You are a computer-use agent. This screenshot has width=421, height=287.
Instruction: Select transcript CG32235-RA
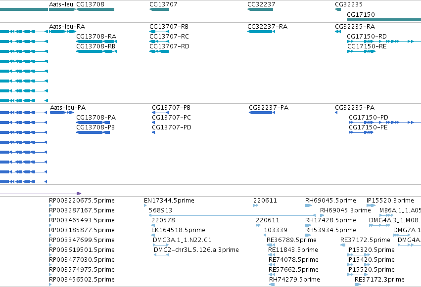[355, 27]
